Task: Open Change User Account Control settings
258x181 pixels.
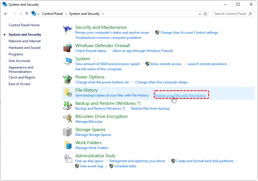Action: coord(189,33)
